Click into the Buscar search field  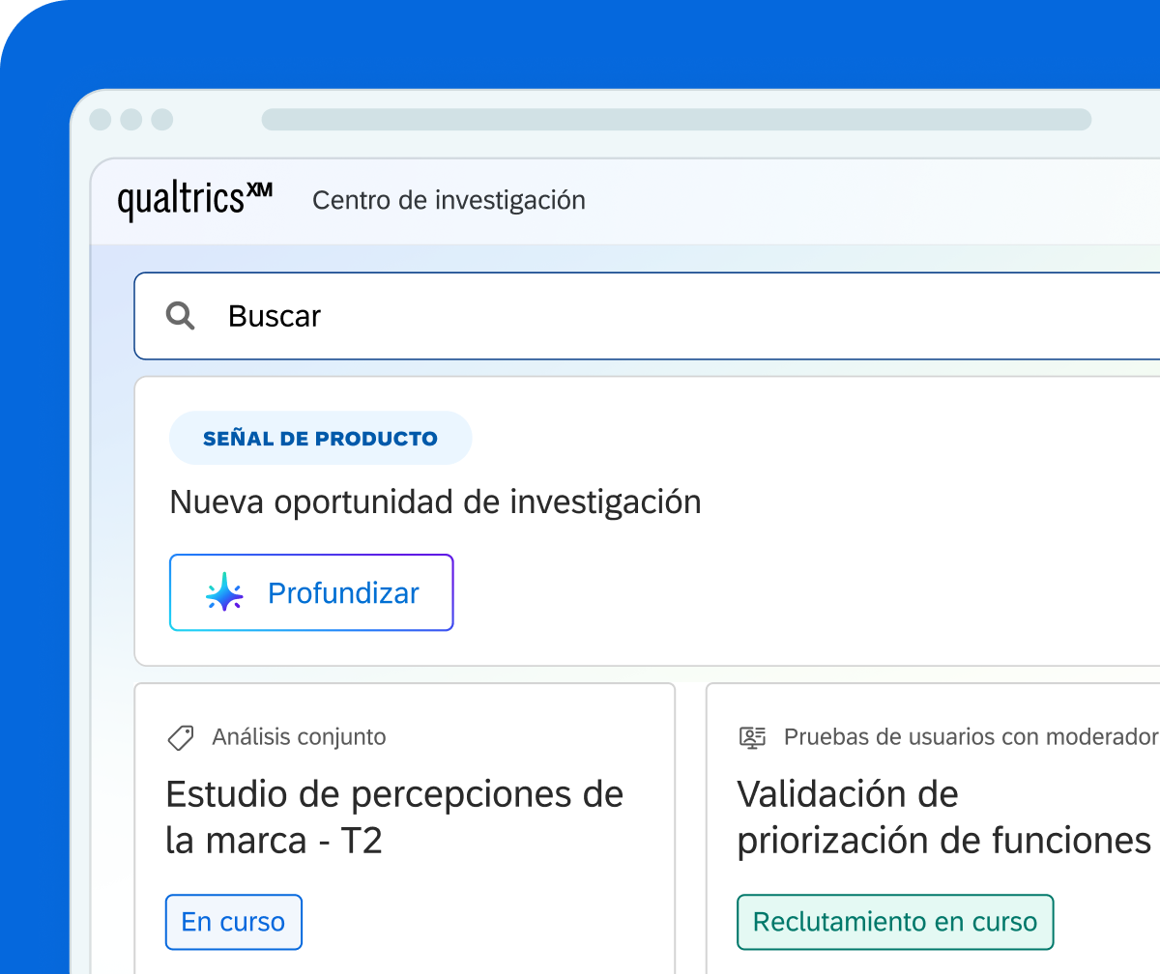(647, 316)
